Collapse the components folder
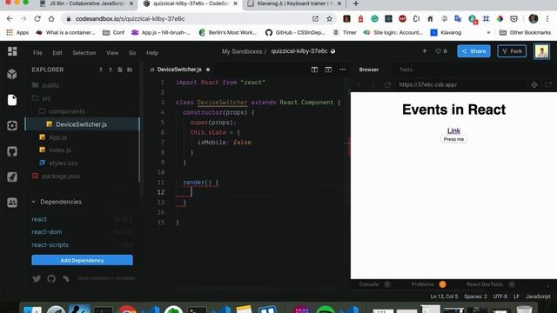The image size is (557, 313). coord(67,111)
